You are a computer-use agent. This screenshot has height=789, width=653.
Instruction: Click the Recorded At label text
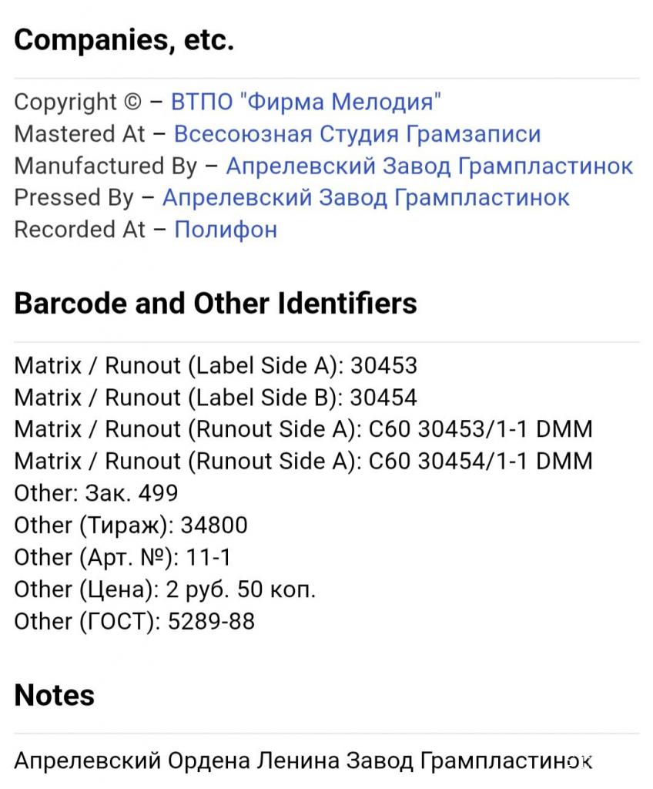[x=79, y=230]
